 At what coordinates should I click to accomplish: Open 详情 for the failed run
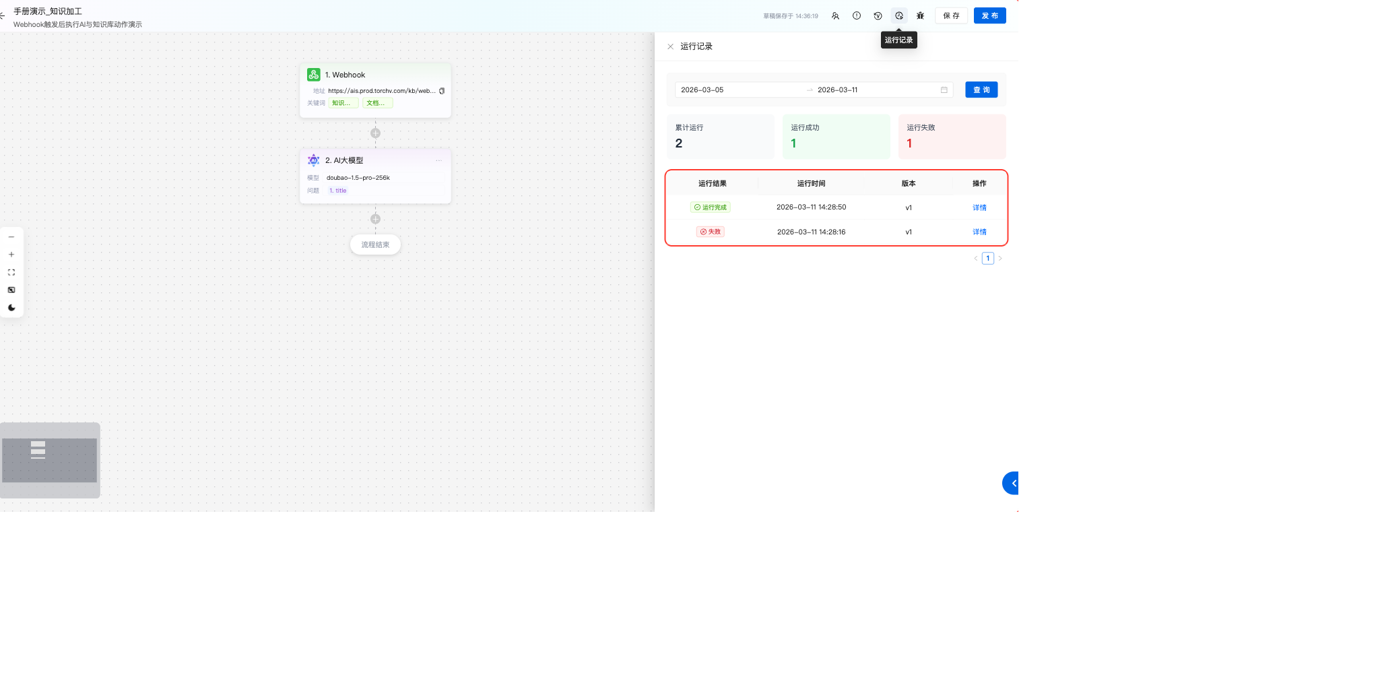point(979,232)
